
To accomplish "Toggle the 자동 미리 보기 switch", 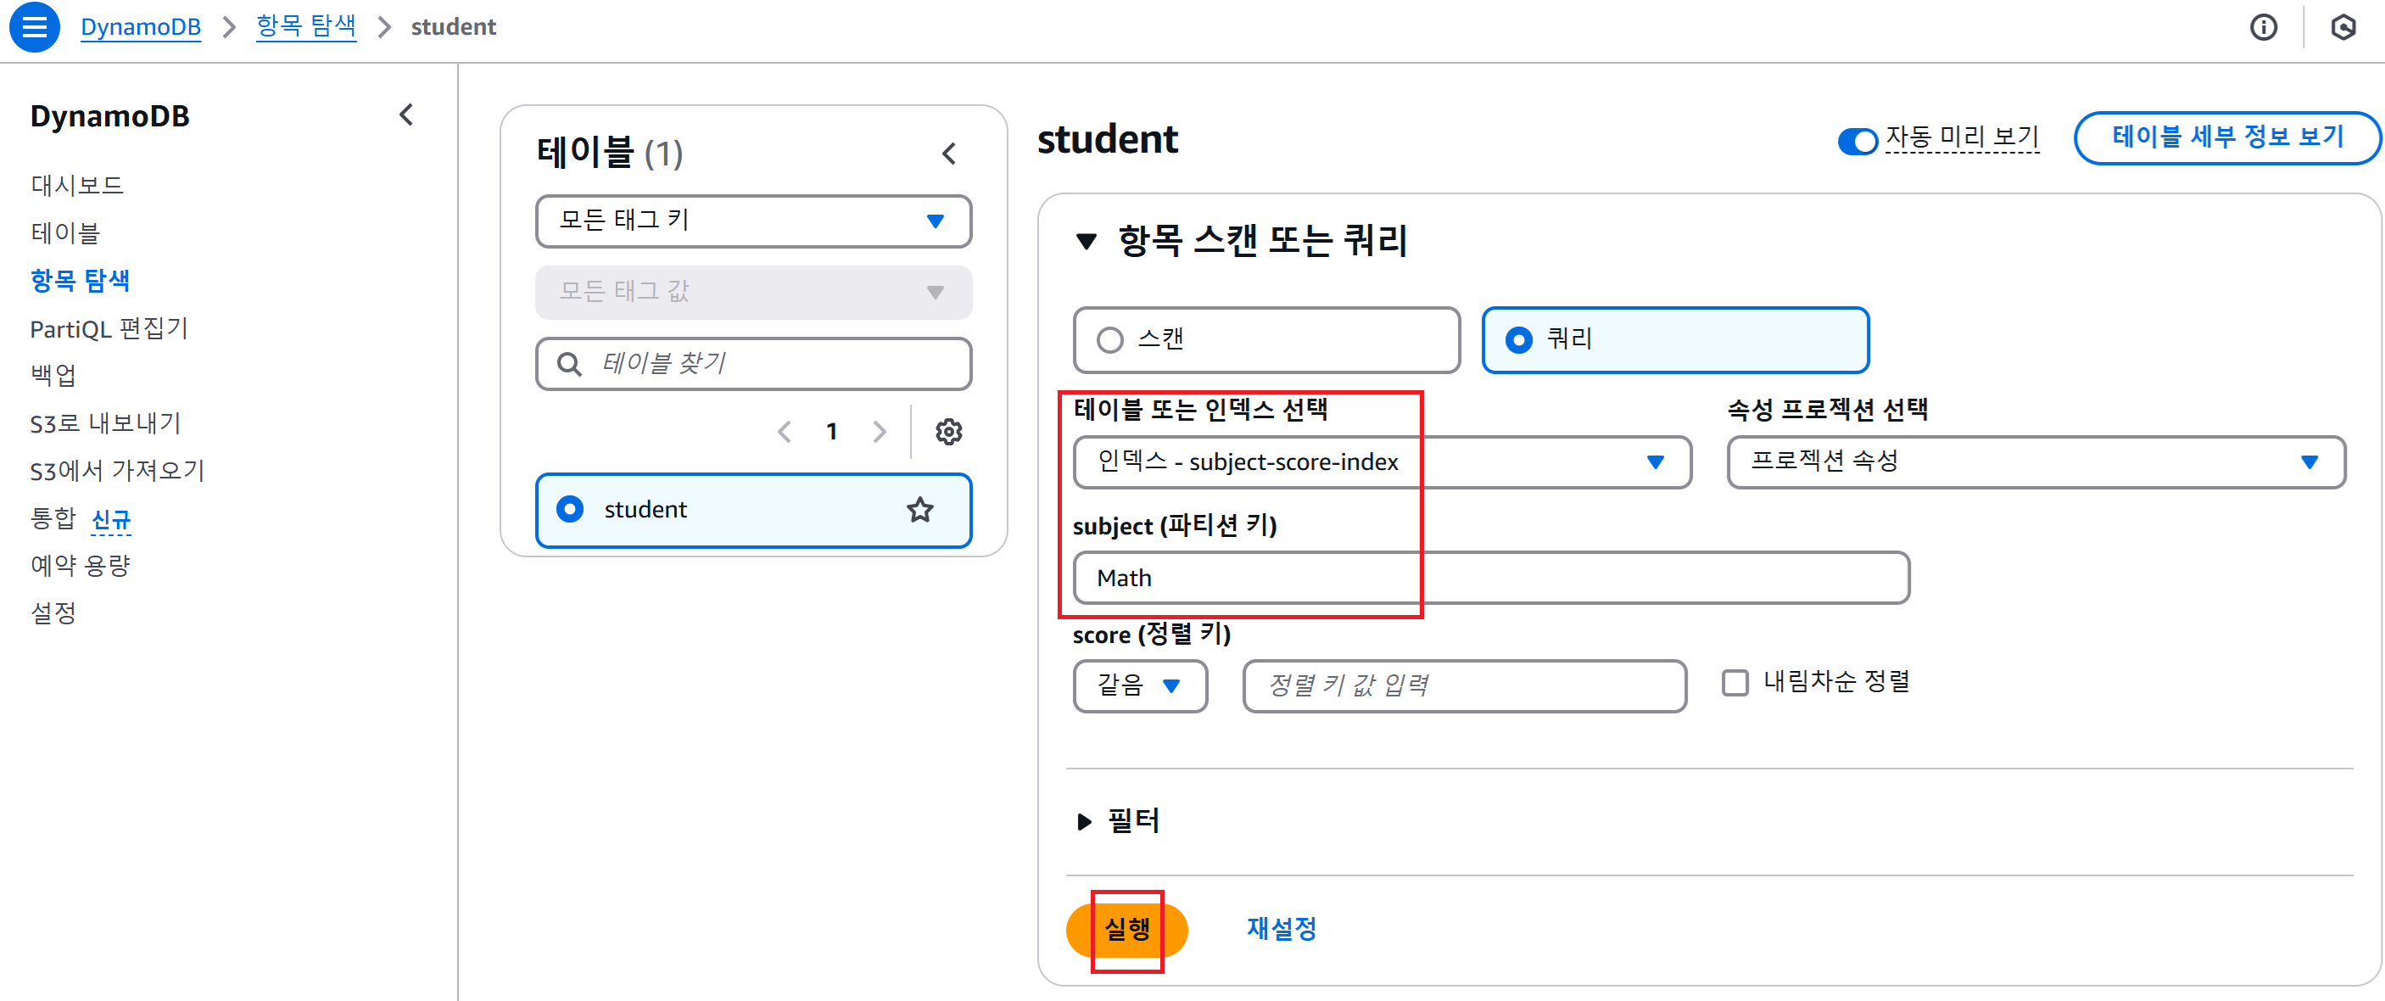I will (1857, 141).
